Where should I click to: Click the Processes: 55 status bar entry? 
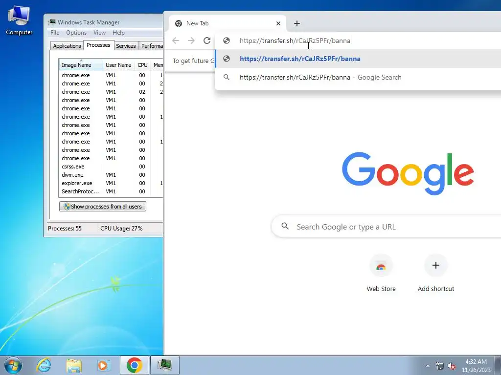pos(65,229)
